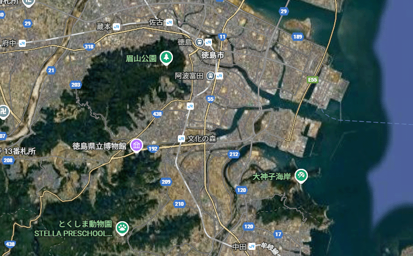
Task: Click the route 189 shield near port
Action: (297, 36)
